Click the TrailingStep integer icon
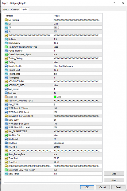Screen dimensions: 127x191 click(x=6, y=78)
